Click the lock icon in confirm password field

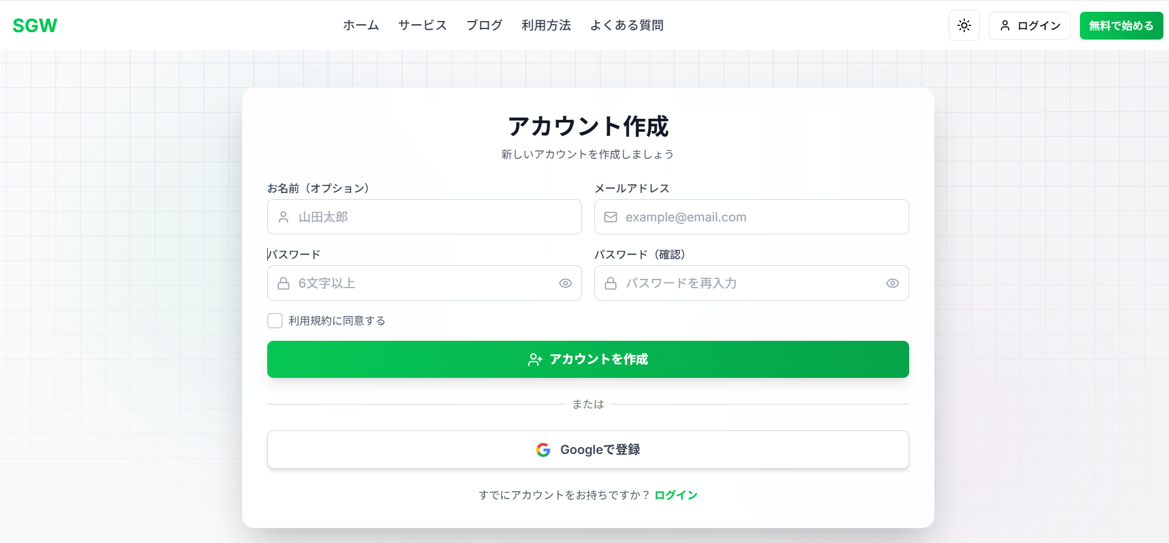610,283
